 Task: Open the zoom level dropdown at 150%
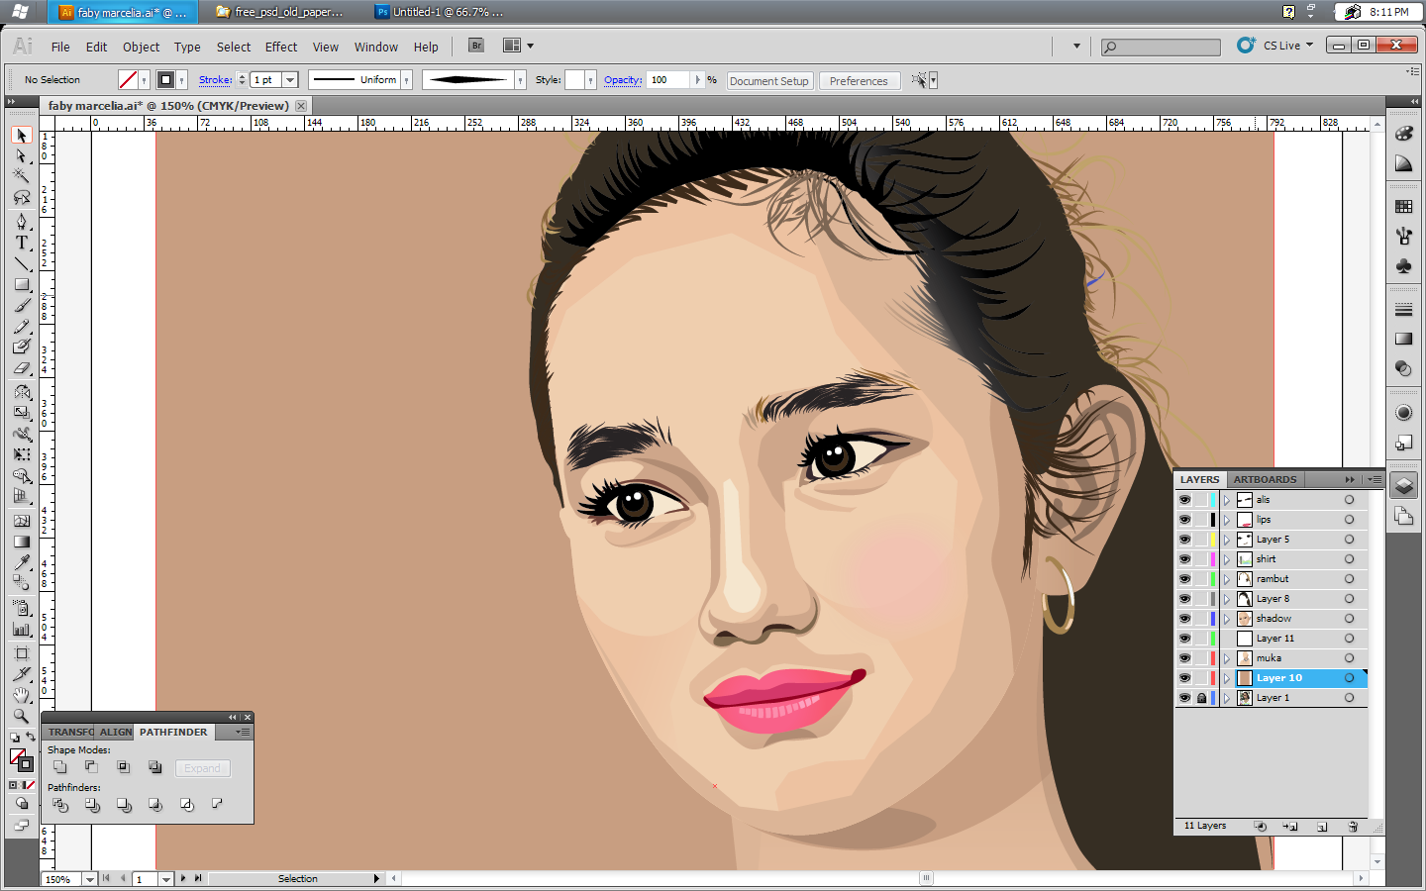(89, 879)
